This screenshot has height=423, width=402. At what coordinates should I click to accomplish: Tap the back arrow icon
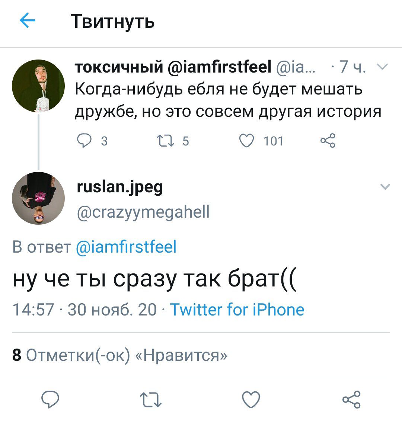(27, 21)
